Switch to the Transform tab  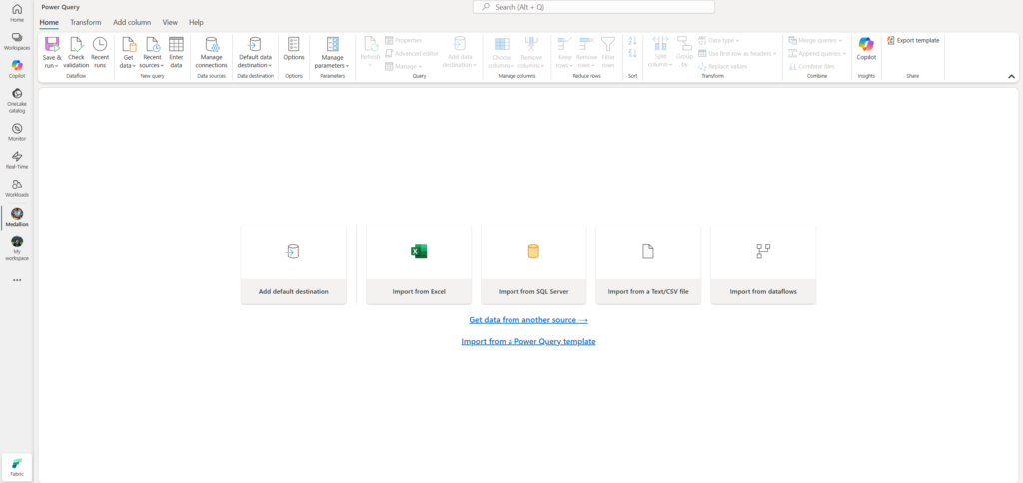[85, 22]
